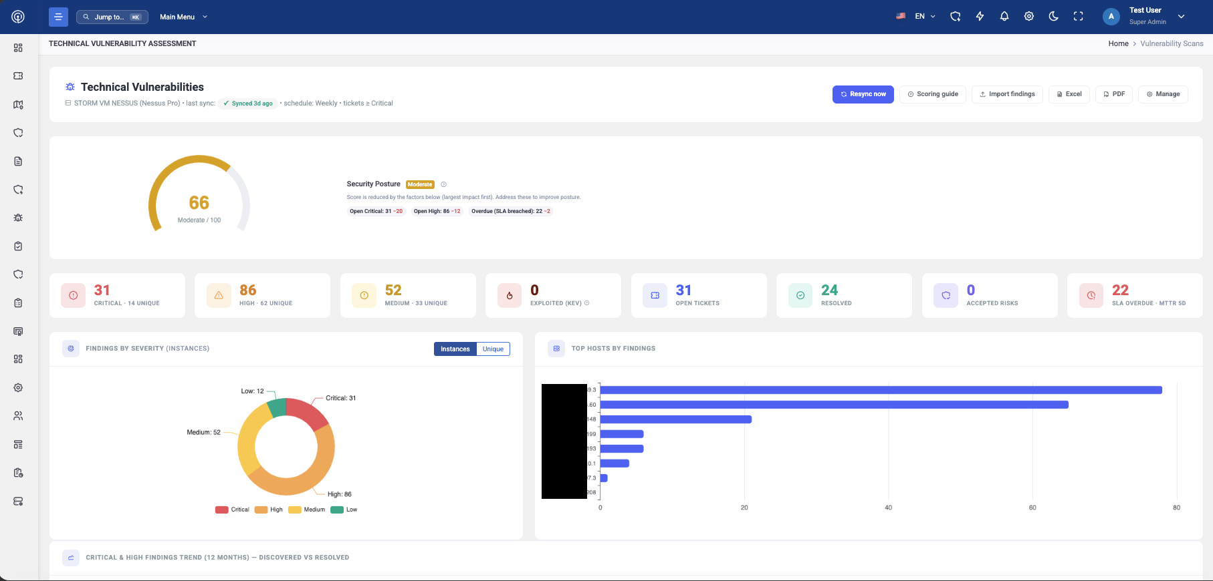Click the shield icon in the top bar

pyautogui.click(x=956, y=17)
